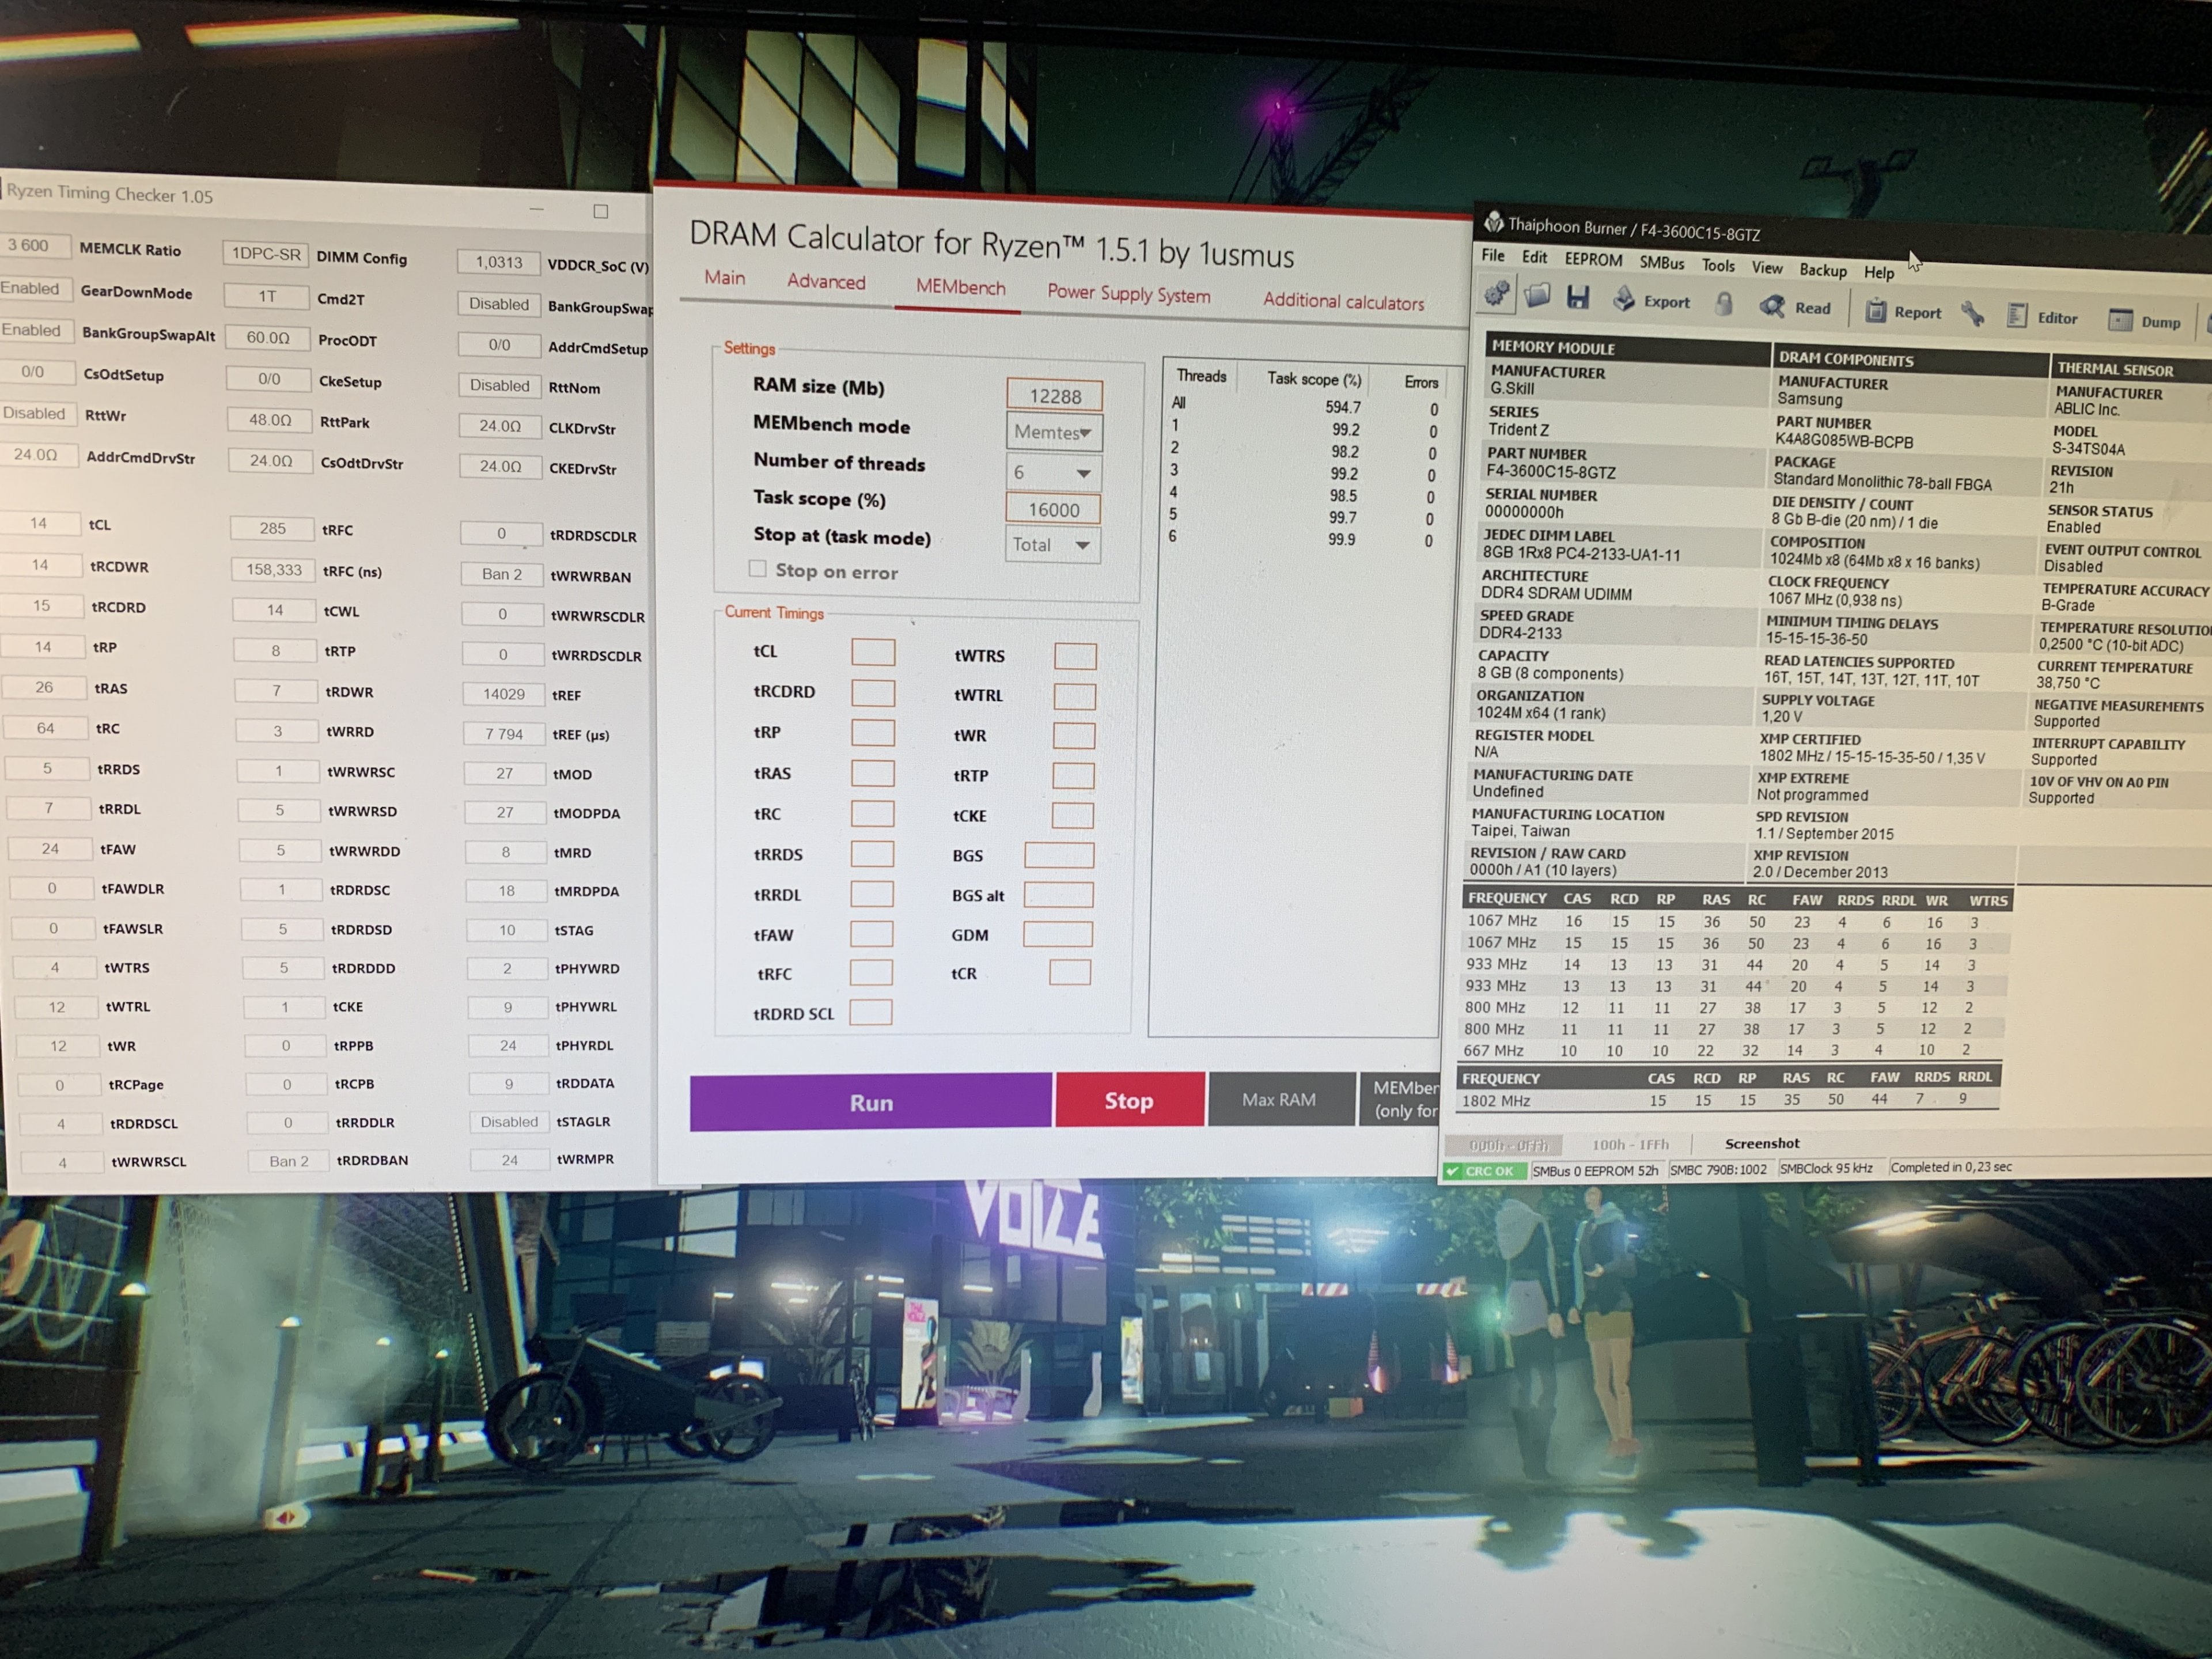Click the padlock icon in the toolbar
2212x1659 pixels.
1724,304
